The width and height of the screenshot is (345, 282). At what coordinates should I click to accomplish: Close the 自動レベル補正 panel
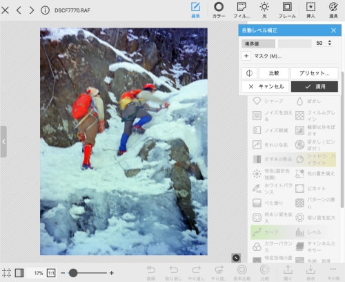tap(333, 30)
